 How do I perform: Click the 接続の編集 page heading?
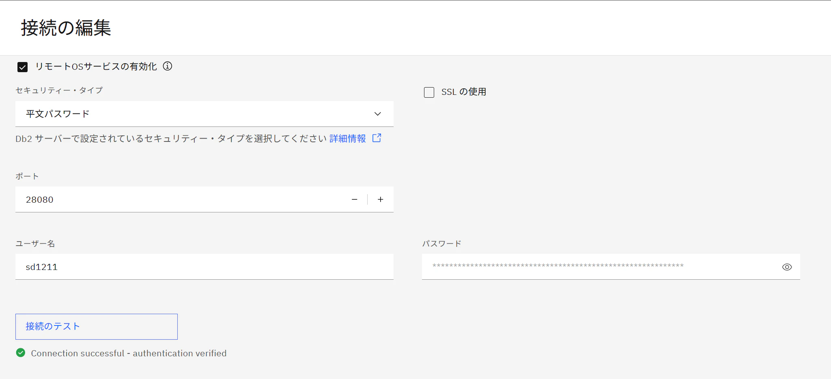pos(66,28)
